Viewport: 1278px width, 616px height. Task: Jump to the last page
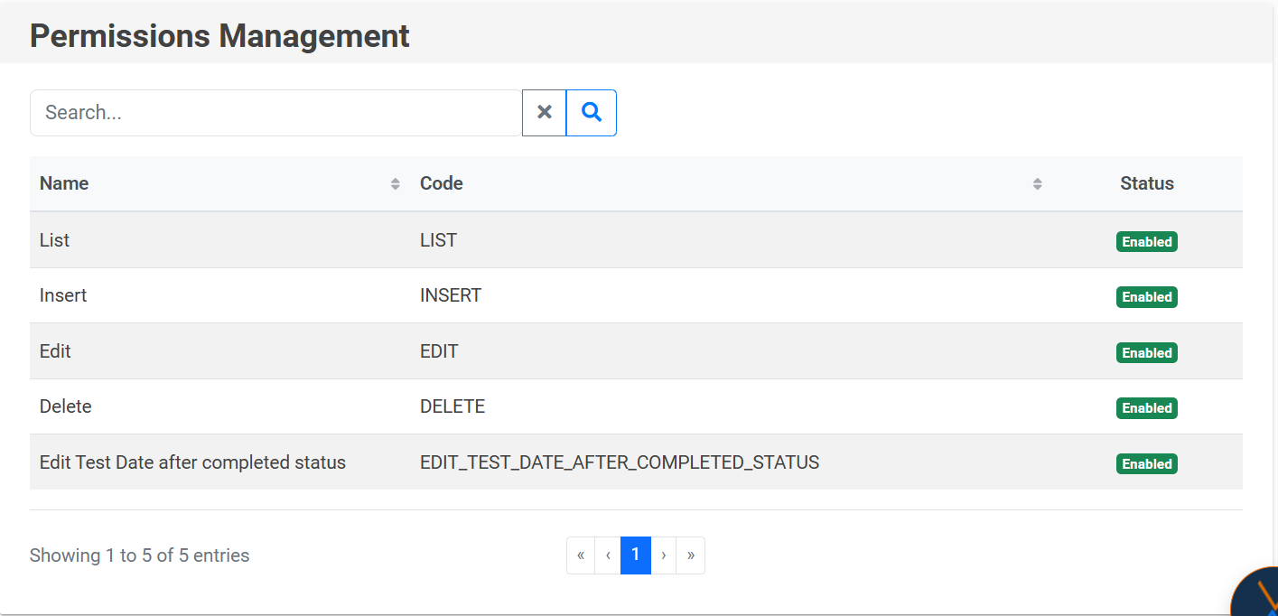[x=691, y=555]
